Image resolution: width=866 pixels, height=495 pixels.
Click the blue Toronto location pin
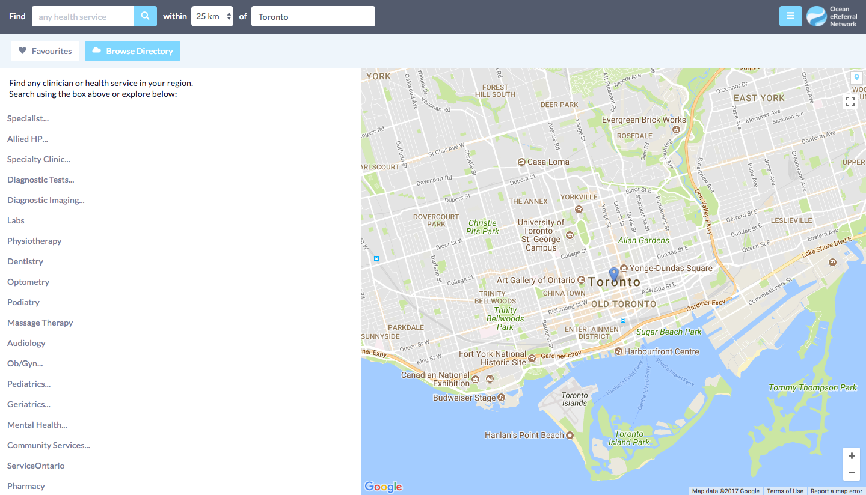(613, 274)
